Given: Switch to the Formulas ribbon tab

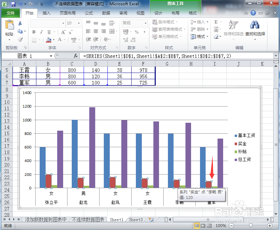Looking at the screenshot, I should [x=89, y=13].
